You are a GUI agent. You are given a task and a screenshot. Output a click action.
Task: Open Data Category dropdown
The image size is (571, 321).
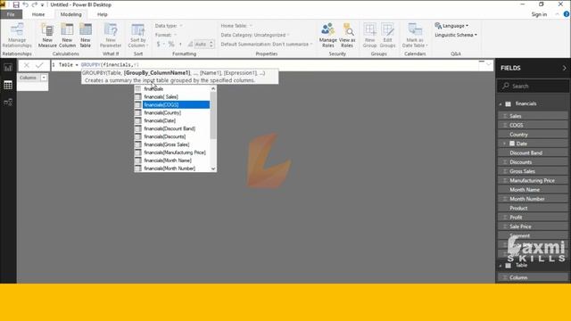[255, 35]
